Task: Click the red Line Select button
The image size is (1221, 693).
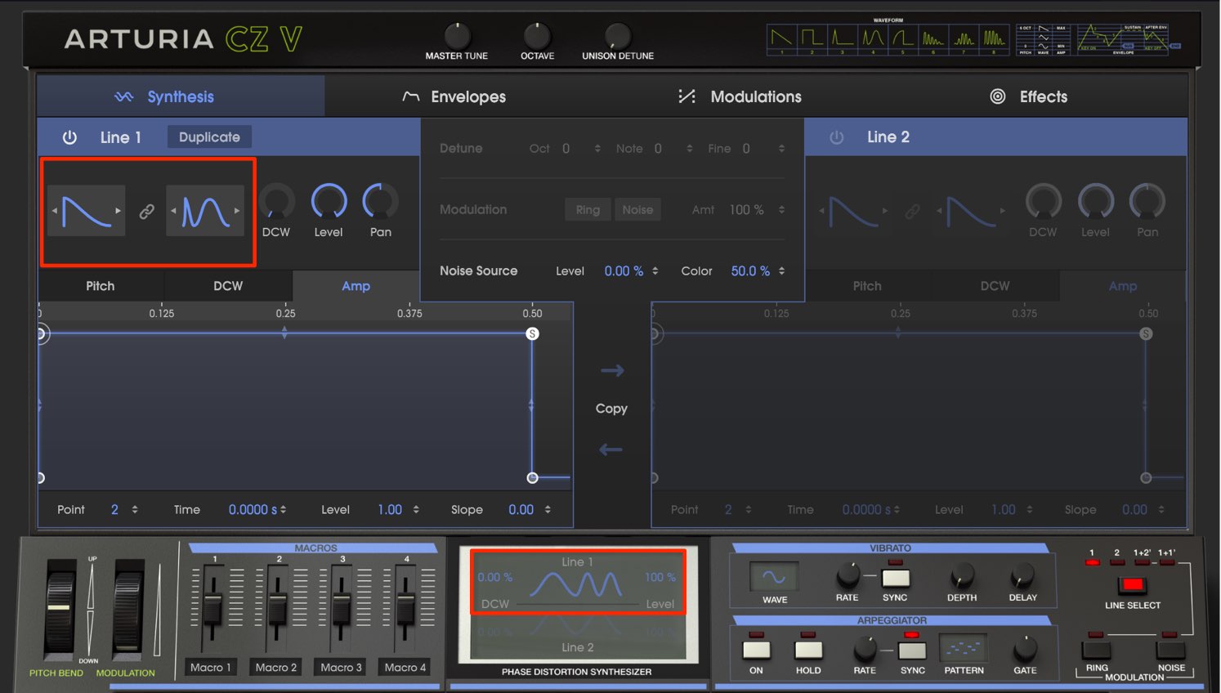Action: [x=1133, y=584]
